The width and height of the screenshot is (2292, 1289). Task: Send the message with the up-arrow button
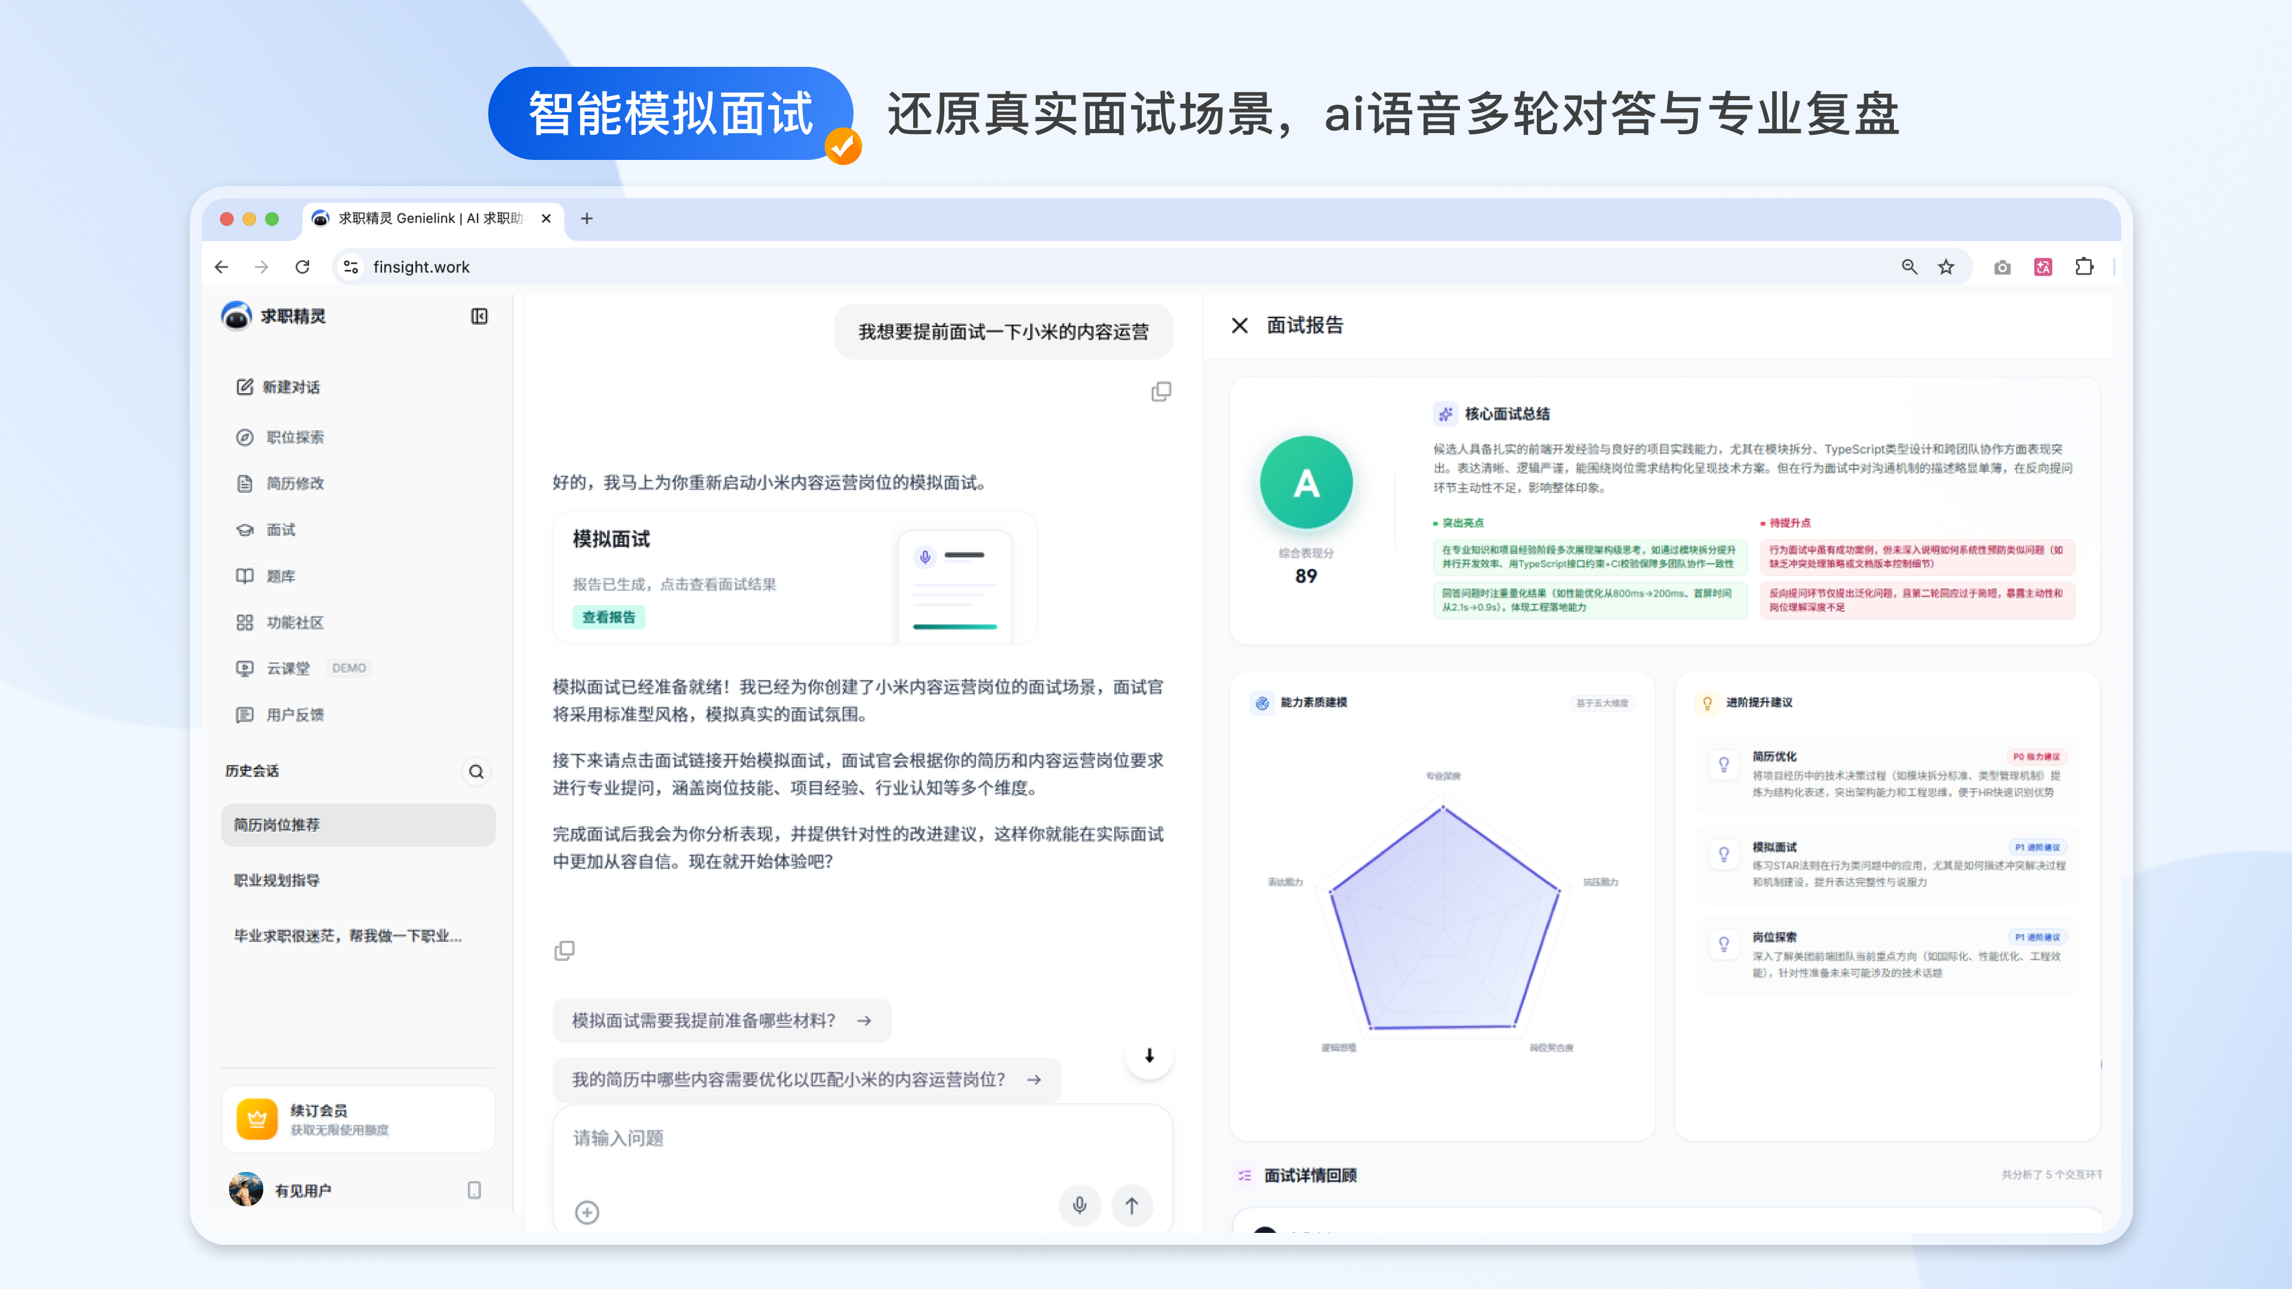click(1132, 1205)
